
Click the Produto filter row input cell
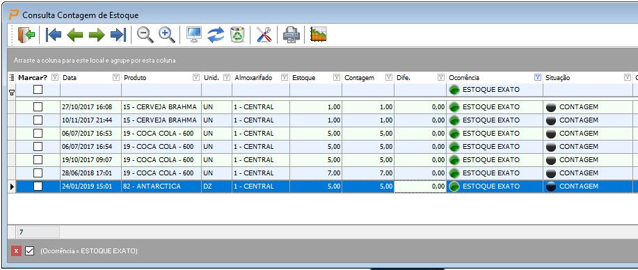[161, 90]
